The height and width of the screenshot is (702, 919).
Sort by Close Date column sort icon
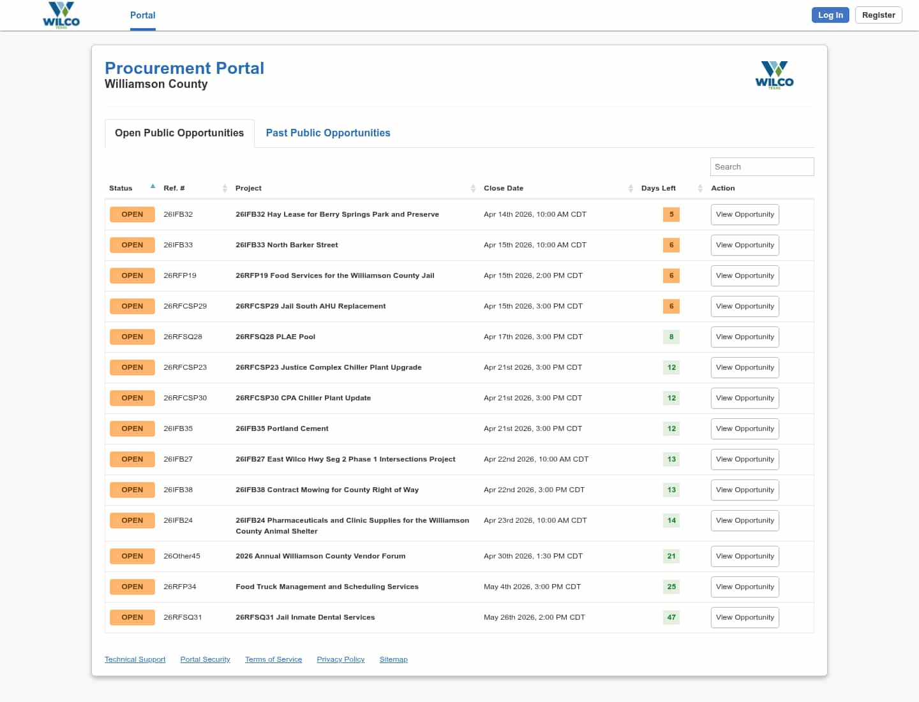tap(631, 188)
